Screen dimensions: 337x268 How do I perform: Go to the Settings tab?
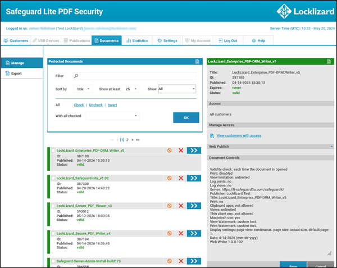click(x=167, y=40)
